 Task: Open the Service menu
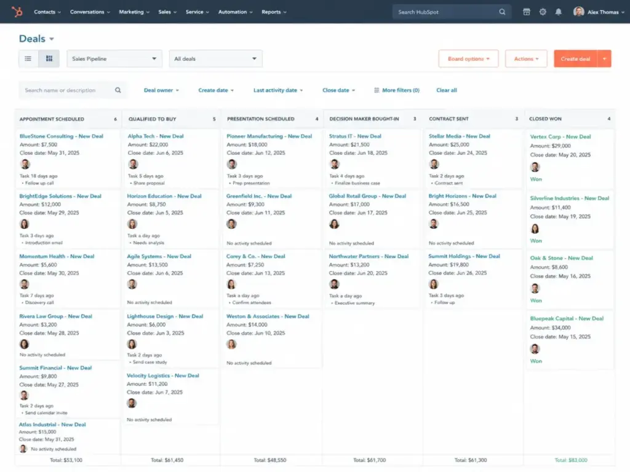pyautogui.click(x=197, y=12)
